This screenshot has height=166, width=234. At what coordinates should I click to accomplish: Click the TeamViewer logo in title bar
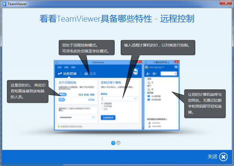tap(4, 4)
